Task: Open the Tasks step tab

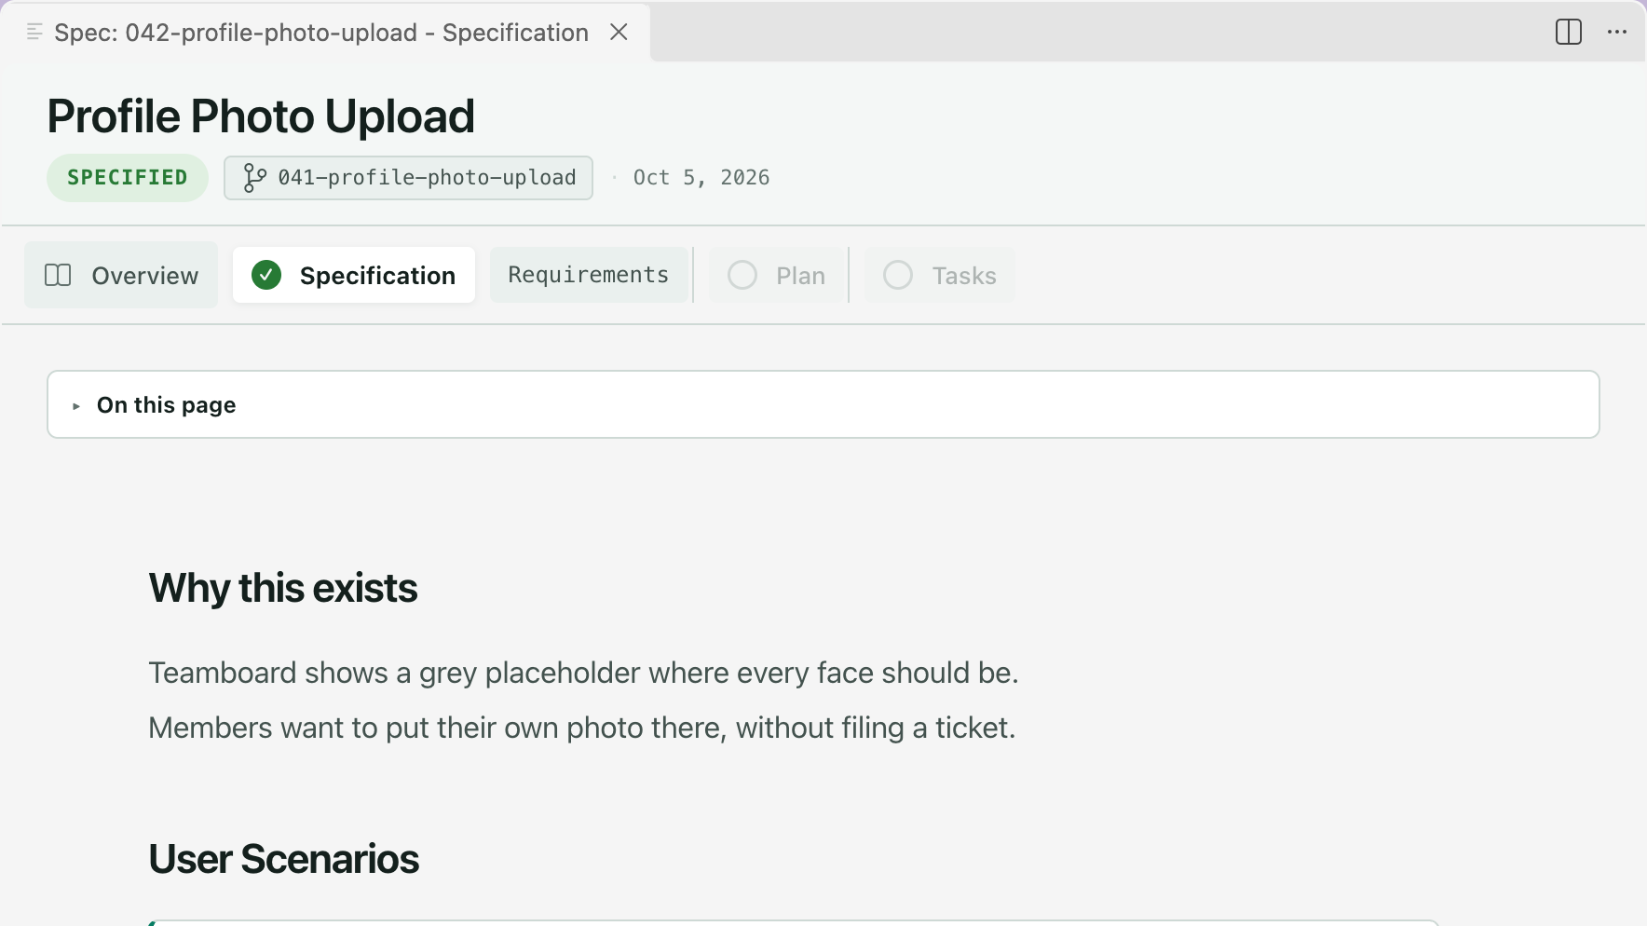Action: [940, 276]
